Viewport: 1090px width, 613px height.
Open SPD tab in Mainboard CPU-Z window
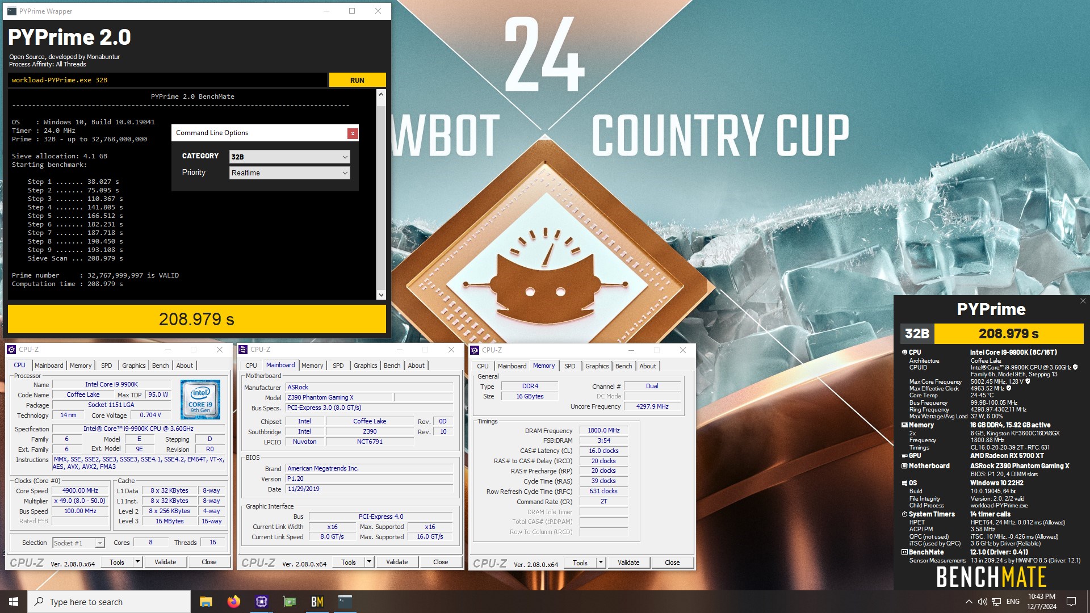pyautogui.click(x=338, y=366)
